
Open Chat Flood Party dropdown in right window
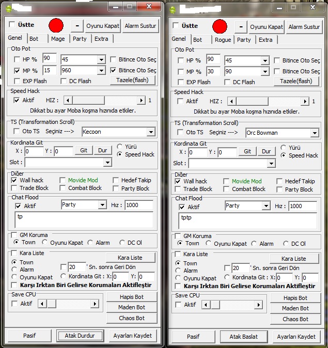click(266, 205)
